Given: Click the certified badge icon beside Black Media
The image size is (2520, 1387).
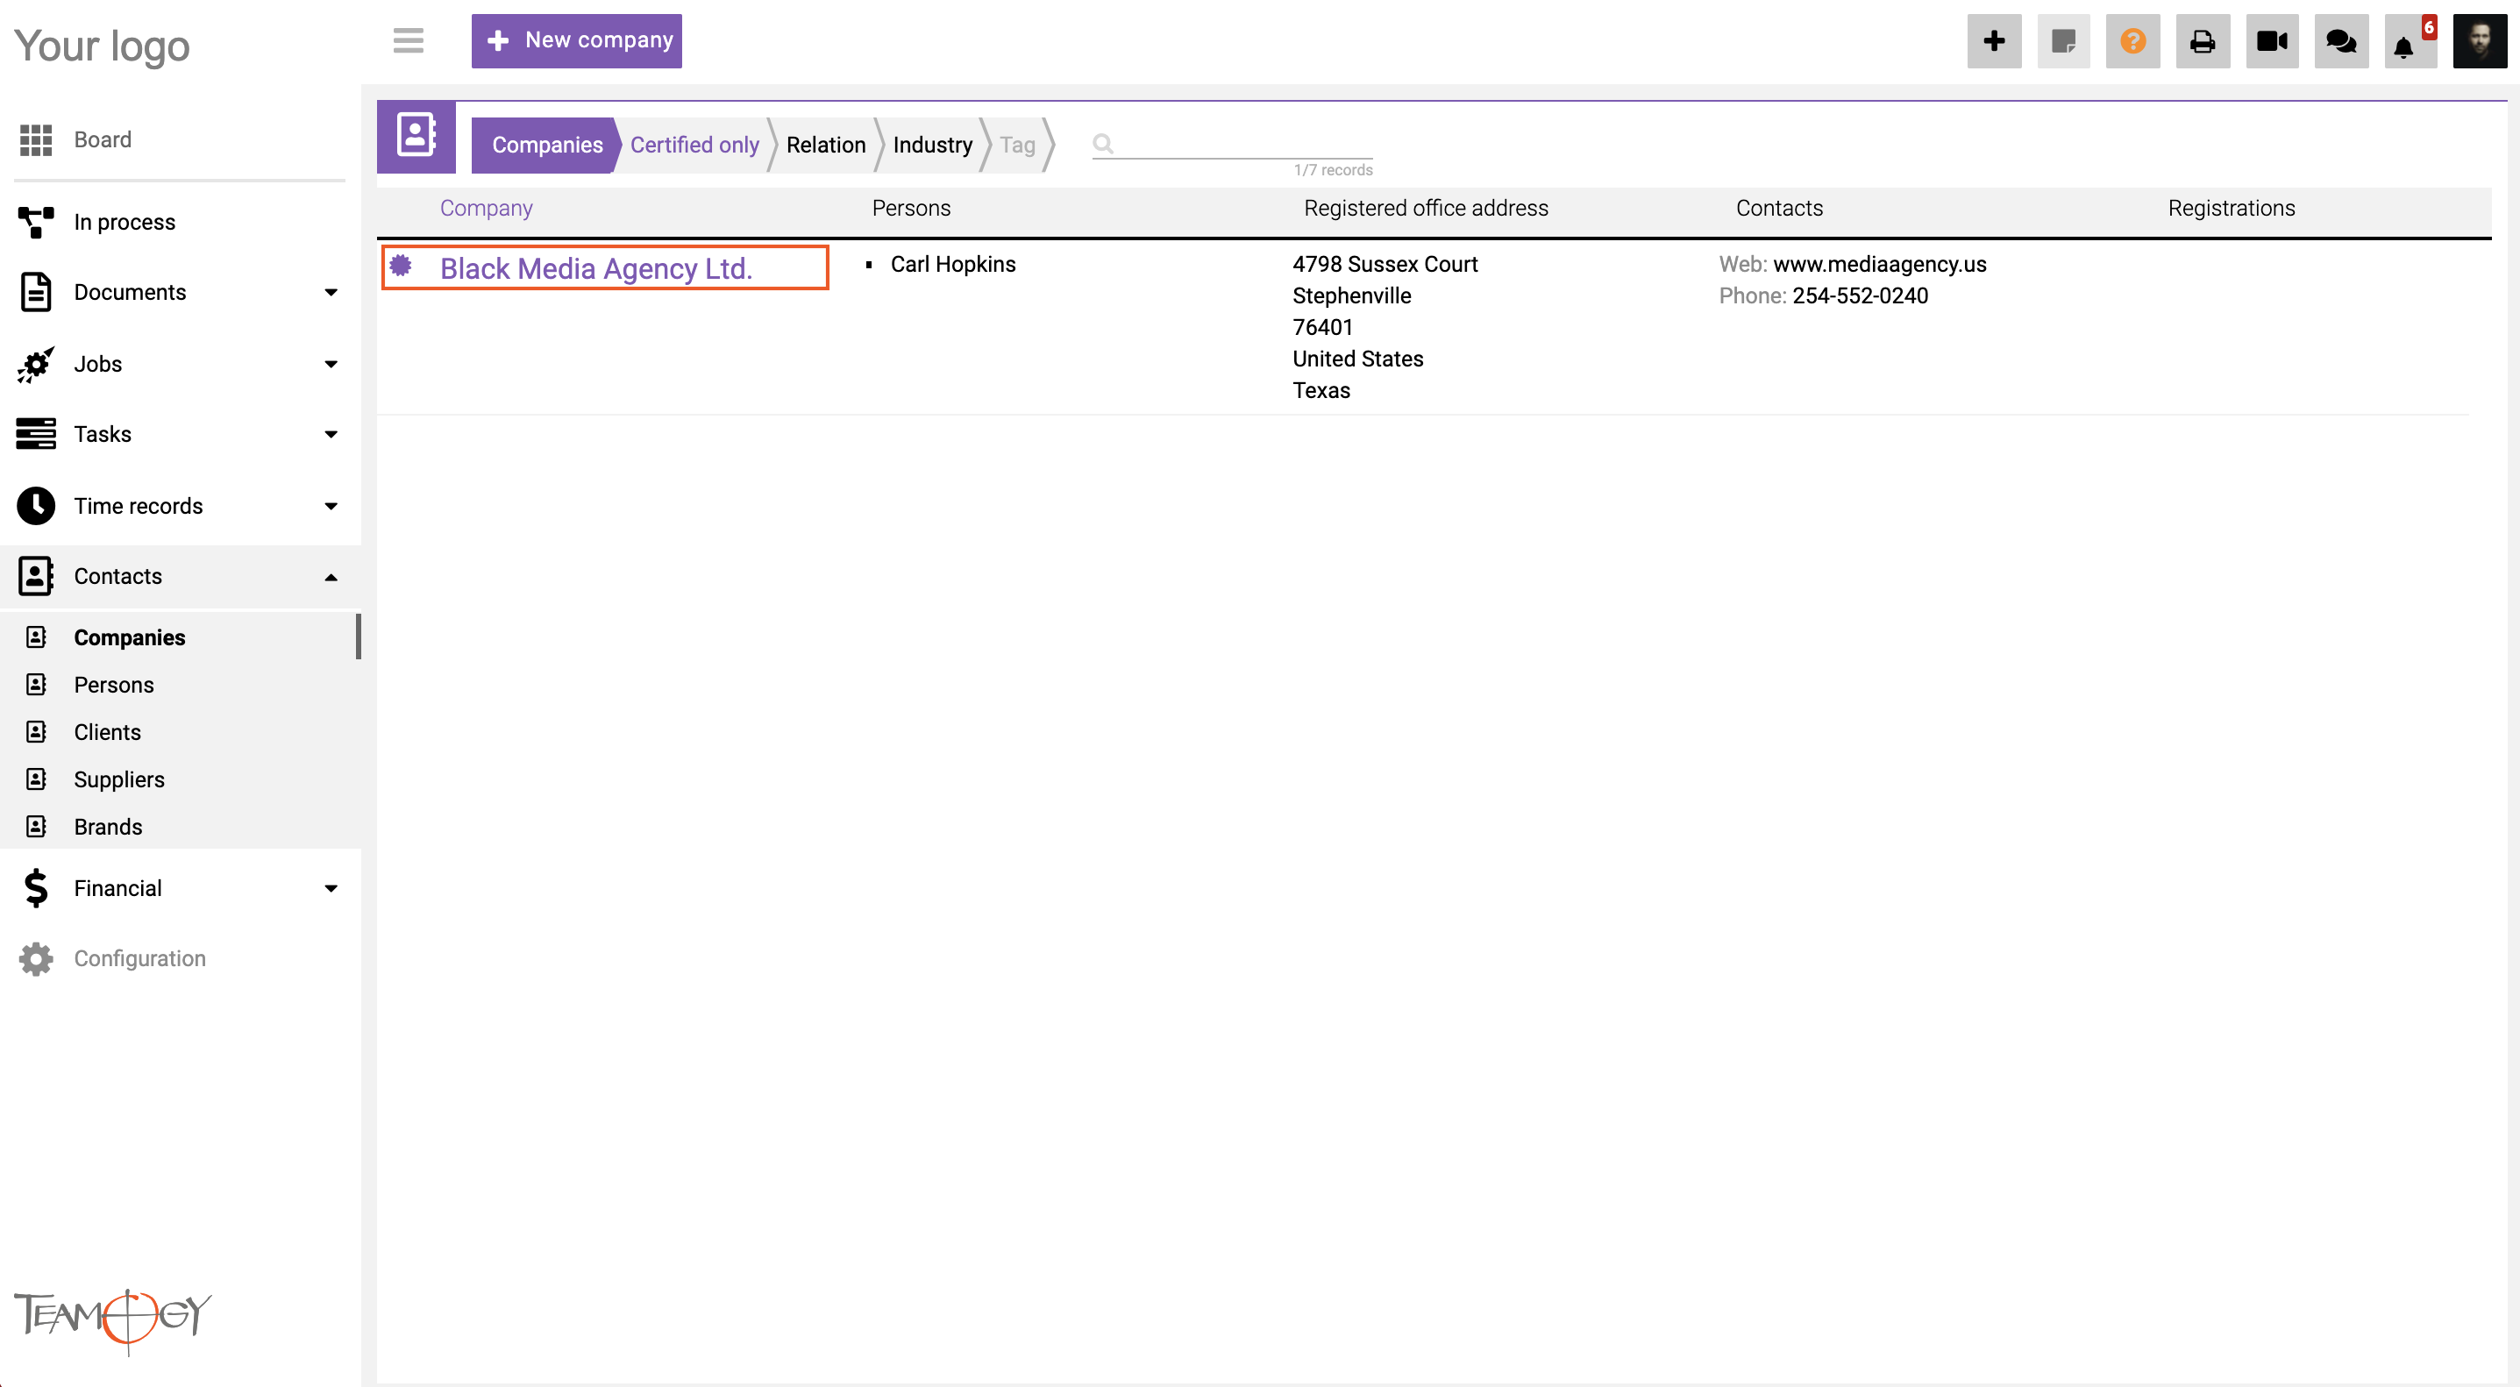Looking at the screenshot, I should tap(400, 265).
